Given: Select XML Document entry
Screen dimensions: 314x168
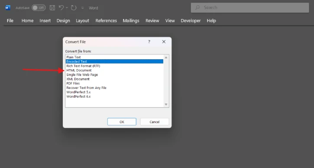Looking at the screenshot, I should tap(114, 79).
